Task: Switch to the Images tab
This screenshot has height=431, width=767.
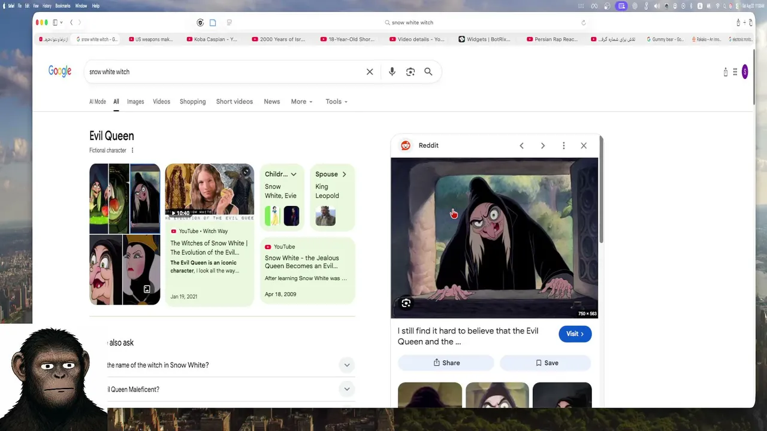Action: coord(135,102)
